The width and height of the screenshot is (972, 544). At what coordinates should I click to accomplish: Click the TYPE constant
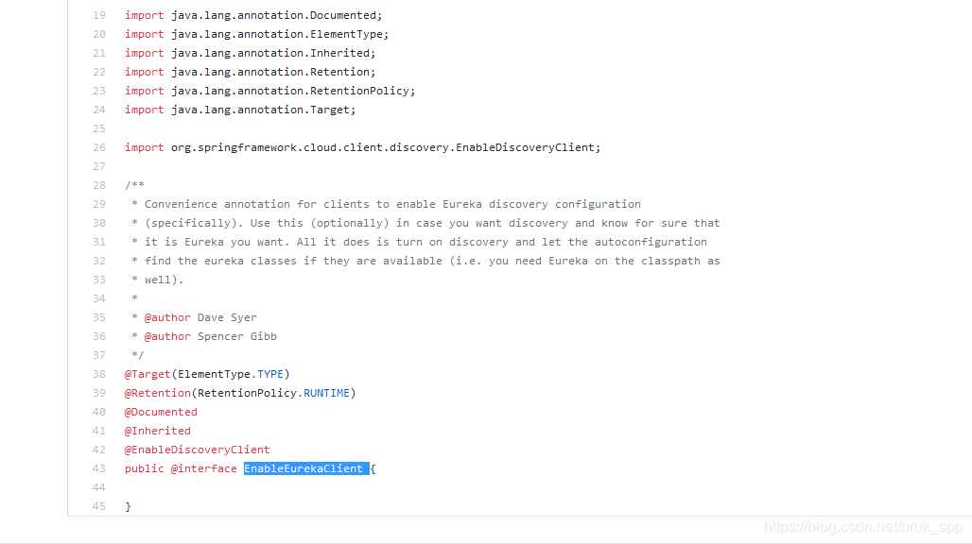click(x=270, y=374)
